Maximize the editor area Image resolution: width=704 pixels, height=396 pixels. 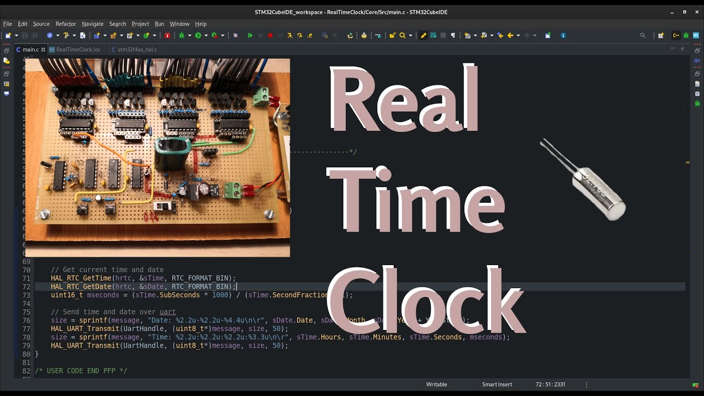(x=683, y=48)
